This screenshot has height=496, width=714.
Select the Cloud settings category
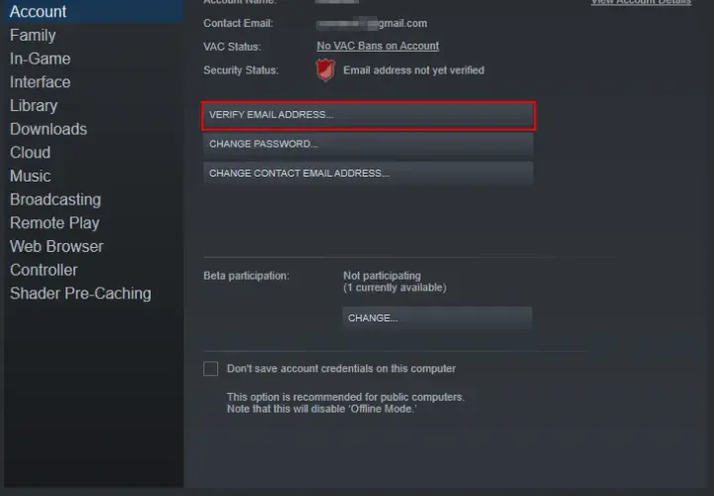(30, 153)
